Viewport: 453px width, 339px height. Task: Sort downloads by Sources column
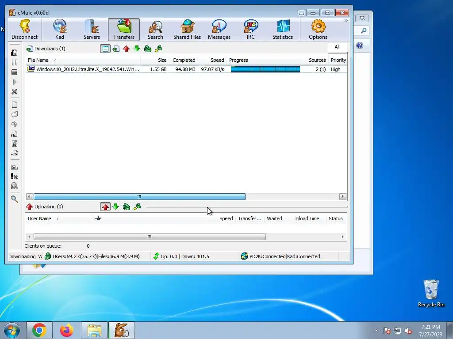pyautogui.click(x=315, y=60)
